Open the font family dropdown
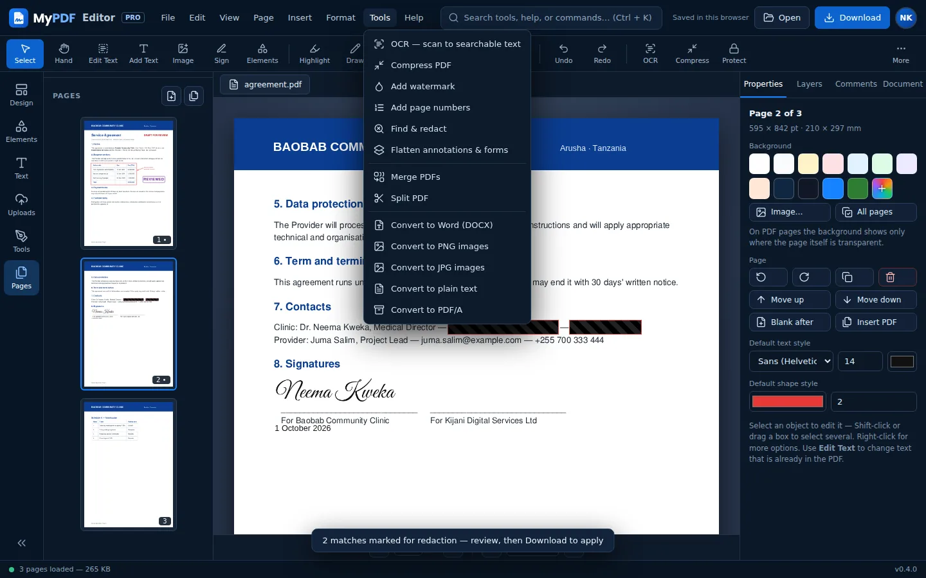The height and width of the screenshot is (578, 926). point(791,361)
